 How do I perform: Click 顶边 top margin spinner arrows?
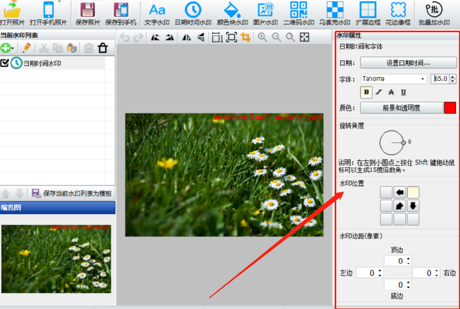pos(408,261)
